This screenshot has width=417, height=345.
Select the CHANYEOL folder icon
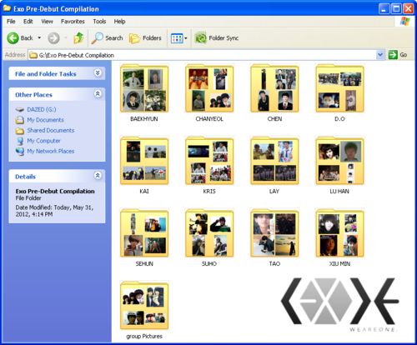click(209, 88)
